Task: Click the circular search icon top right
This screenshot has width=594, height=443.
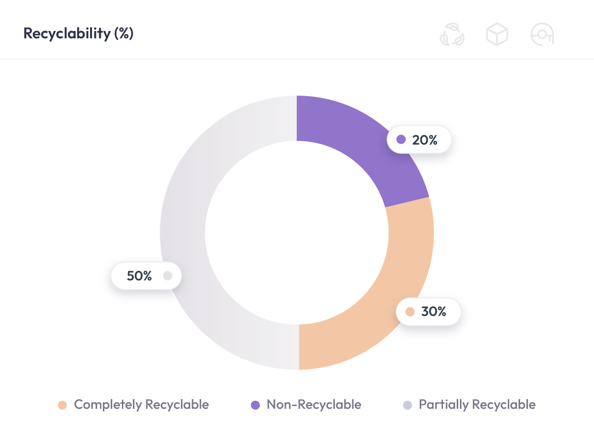Action: [541, 34]
